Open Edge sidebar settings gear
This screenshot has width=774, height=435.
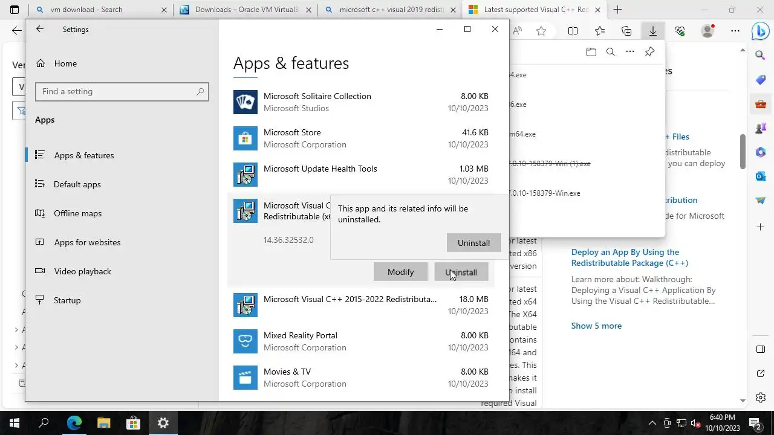click(761, 398)
